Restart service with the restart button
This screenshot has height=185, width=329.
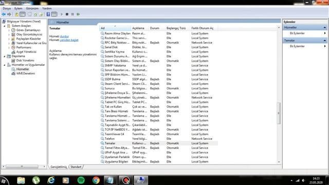point(78,14)
